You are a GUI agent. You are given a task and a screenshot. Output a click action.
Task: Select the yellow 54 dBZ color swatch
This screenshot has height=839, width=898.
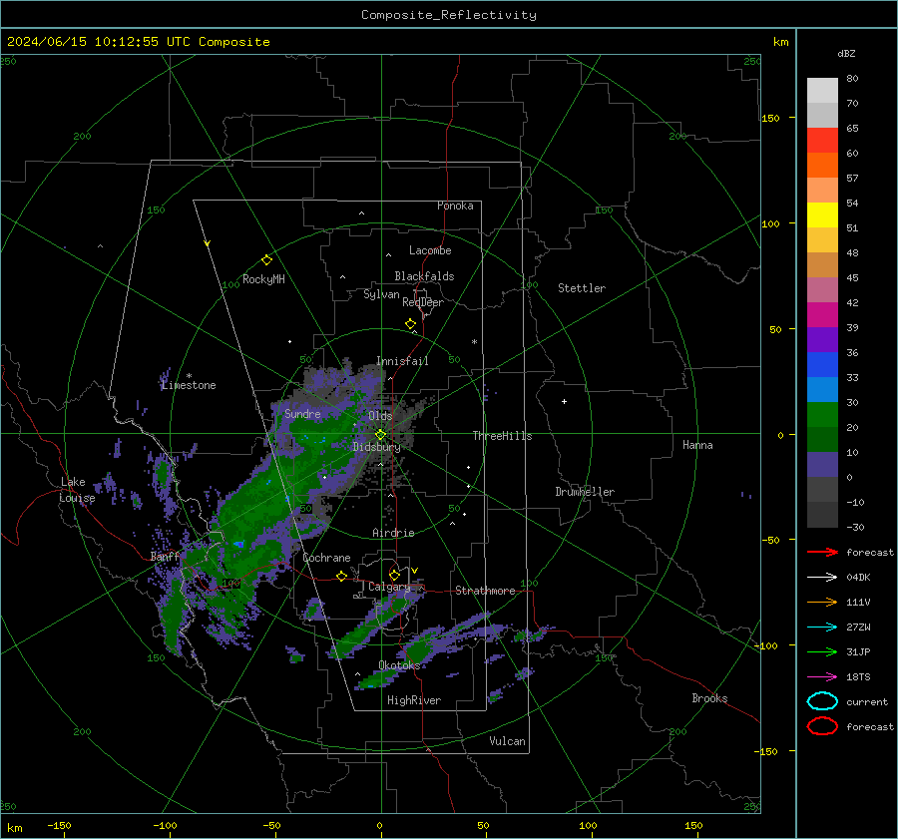pos(822,214)
